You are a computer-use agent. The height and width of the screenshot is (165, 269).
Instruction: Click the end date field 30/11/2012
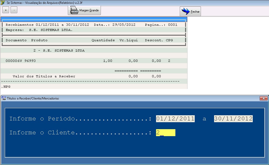click(233, 119)
